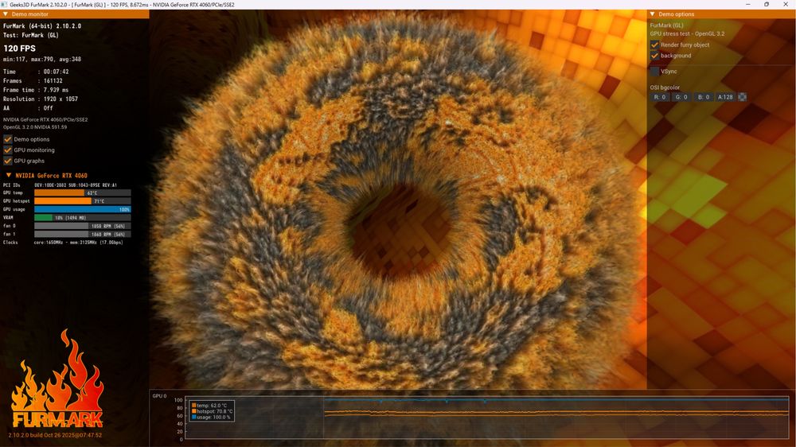Viewport: 796px width, 447px height.
Task: Disable Render furry object checkbox
Action: (x=654, y=45)
